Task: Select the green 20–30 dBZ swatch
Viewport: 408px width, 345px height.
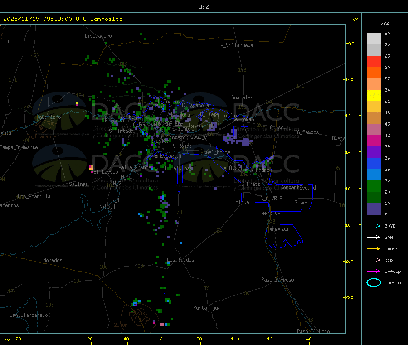Action: click(x=374, y=186)
